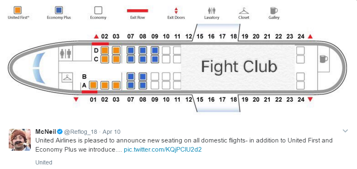The height and width of the screenshot is (169, 357).
Task: Click the United First orange legend swatch
Action: tap(18, 10)
